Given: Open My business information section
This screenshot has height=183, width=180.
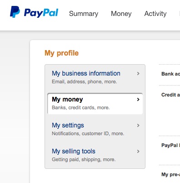Looking at the screenshot, I should [x=86, y=73].
